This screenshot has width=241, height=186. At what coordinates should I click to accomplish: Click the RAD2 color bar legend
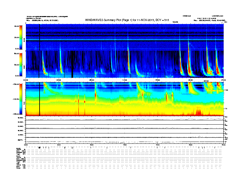click(x=21, y=37)
